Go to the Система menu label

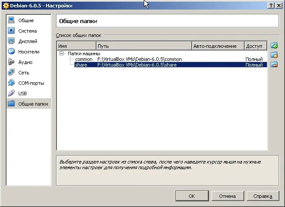tap(27, 31)
